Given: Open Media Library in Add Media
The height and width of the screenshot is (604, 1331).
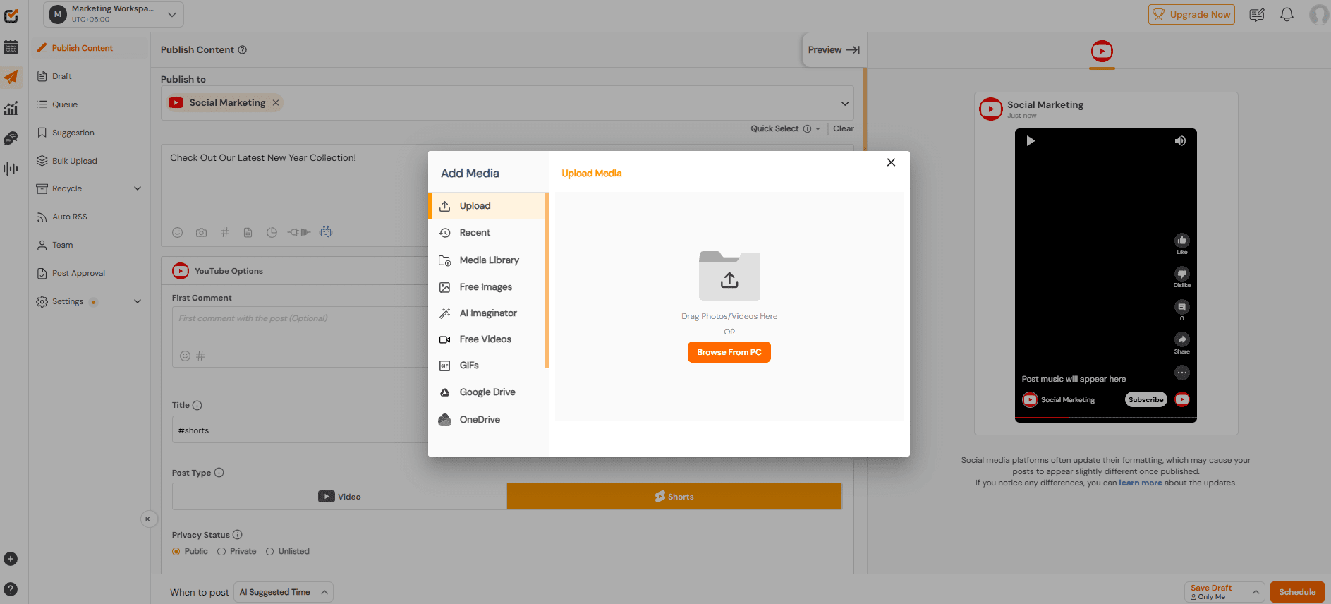Looking at the screenshot, I should coord(489,260).
